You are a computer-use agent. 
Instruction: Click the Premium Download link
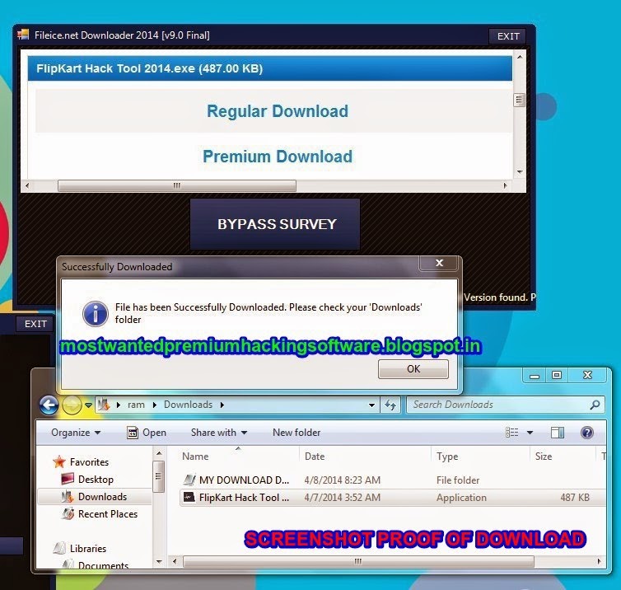(x=278, y=157)
